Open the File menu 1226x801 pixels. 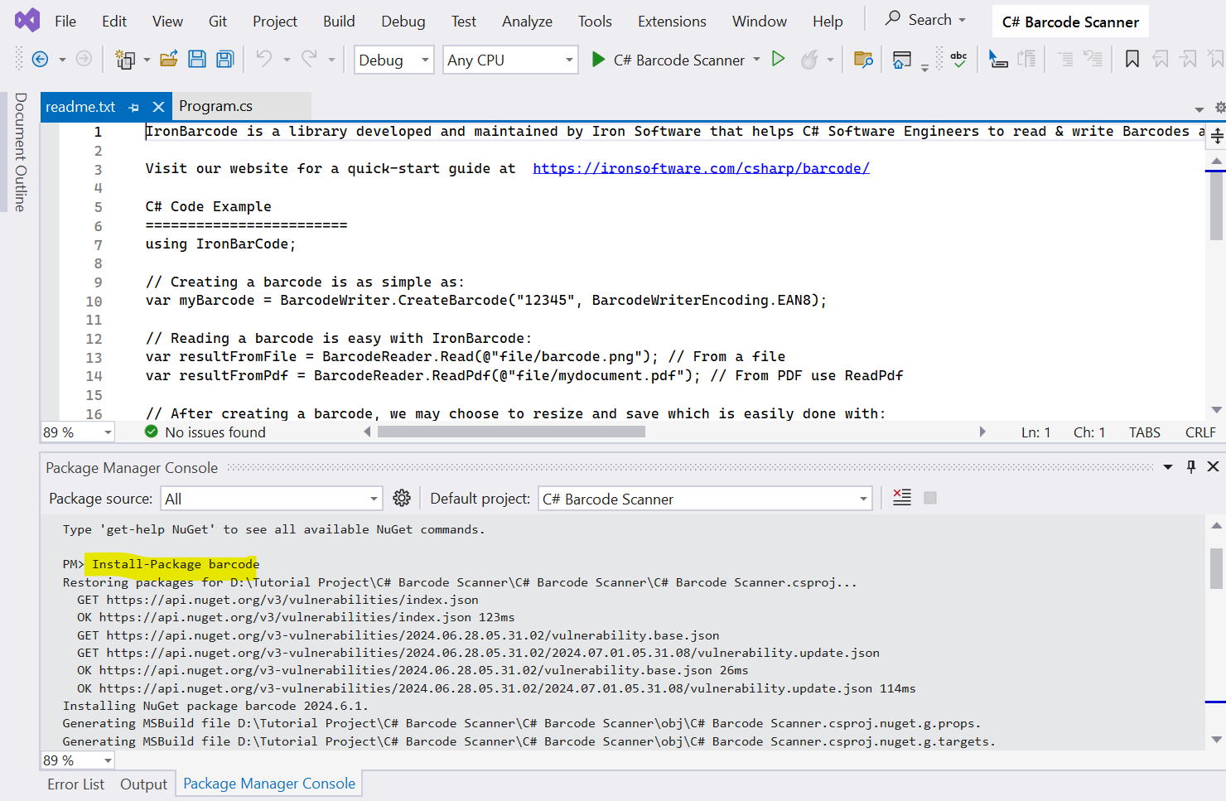65,21
